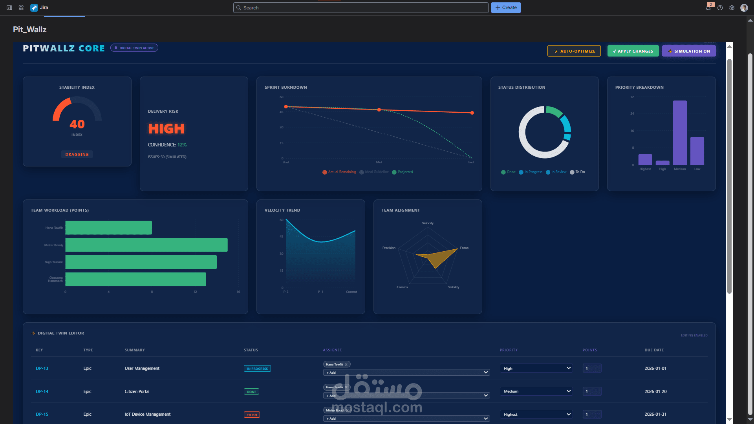Click the Jira search field
This screenshot has width=754, height=424.
click(x=361, y=8)
